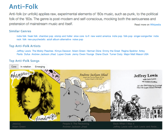Select Major Matt Mason USA artist
Image resolution: width=163 pixels, height=130 pixels.
coord(136,54)
